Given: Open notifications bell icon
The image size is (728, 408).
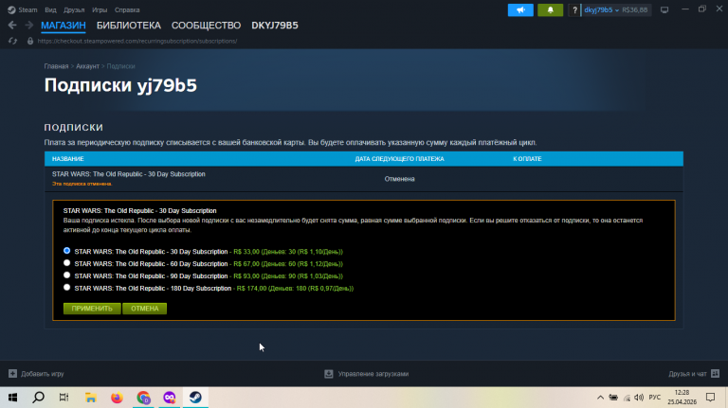Looking at the screenshot, I should 550,9.
